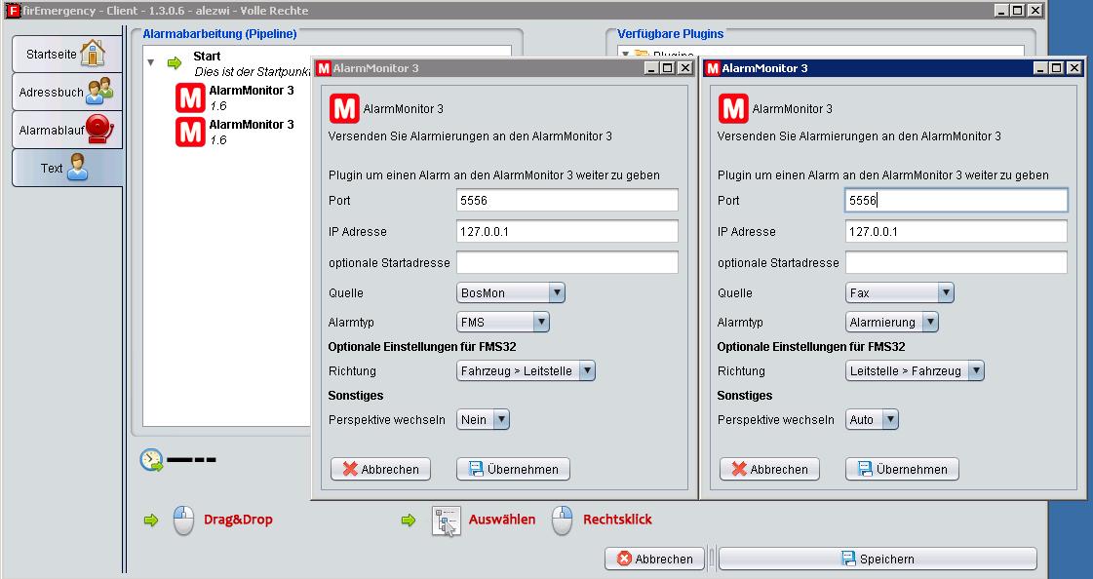The height and width of the screenshot is (579, 1093).
Task: Click Übernehmen in the right AlarmMonitor dialog
Action: [x=902, y=469]
